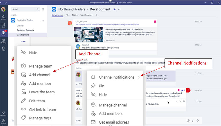Open Files from the left rail
The height and width of the screenshot is (126, 221).
[x=3, y=49]
